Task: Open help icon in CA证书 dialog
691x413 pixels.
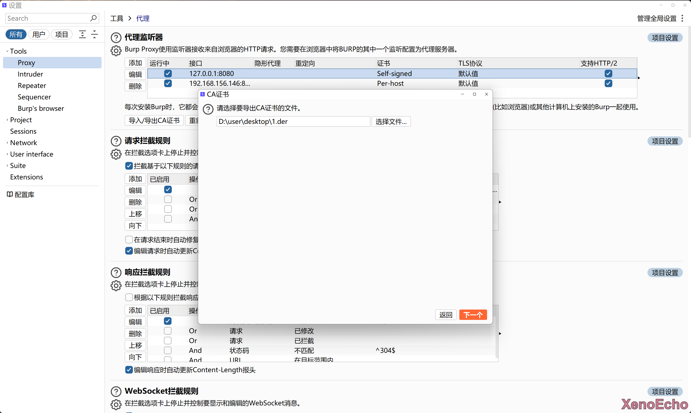Action: [208, 109]
